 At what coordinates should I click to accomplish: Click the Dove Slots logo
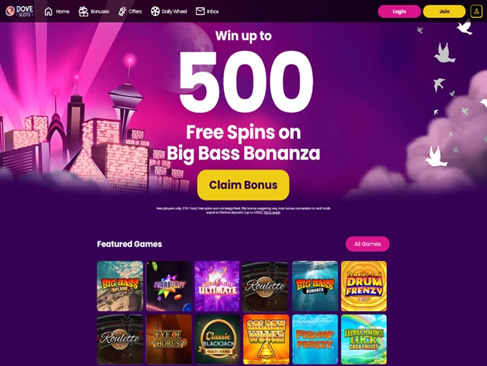[19, 11]
